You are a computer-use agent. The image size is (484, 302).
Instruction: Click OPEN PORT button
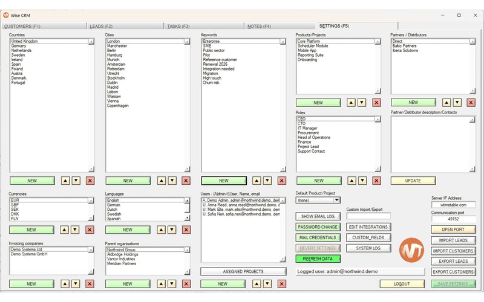pos(453,230)
